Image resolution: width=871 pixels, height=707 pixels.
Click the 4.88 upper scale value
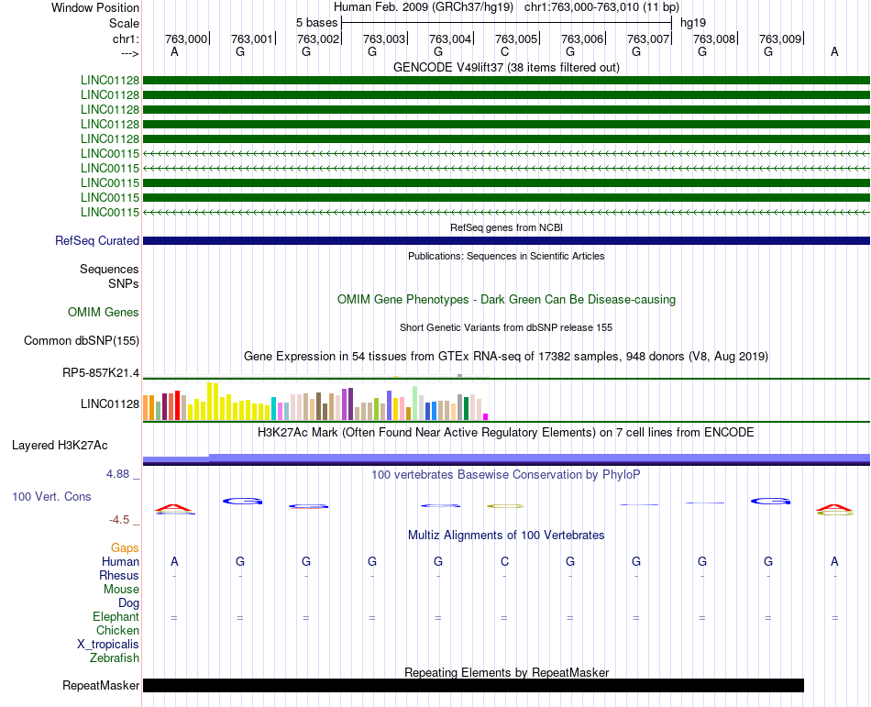(117, 474)
